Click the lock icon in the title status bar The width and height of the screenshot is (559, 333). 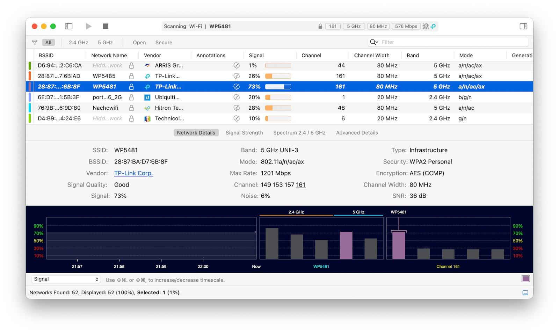320,27
